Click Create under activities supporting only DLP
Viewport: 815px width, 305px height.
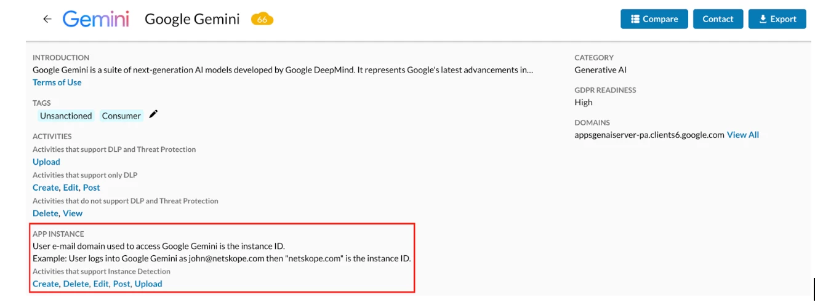point(46,188)
